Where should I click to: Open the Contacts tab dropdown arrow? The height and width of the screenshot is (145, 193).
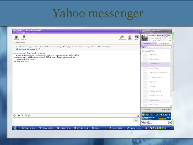point(155,44)
